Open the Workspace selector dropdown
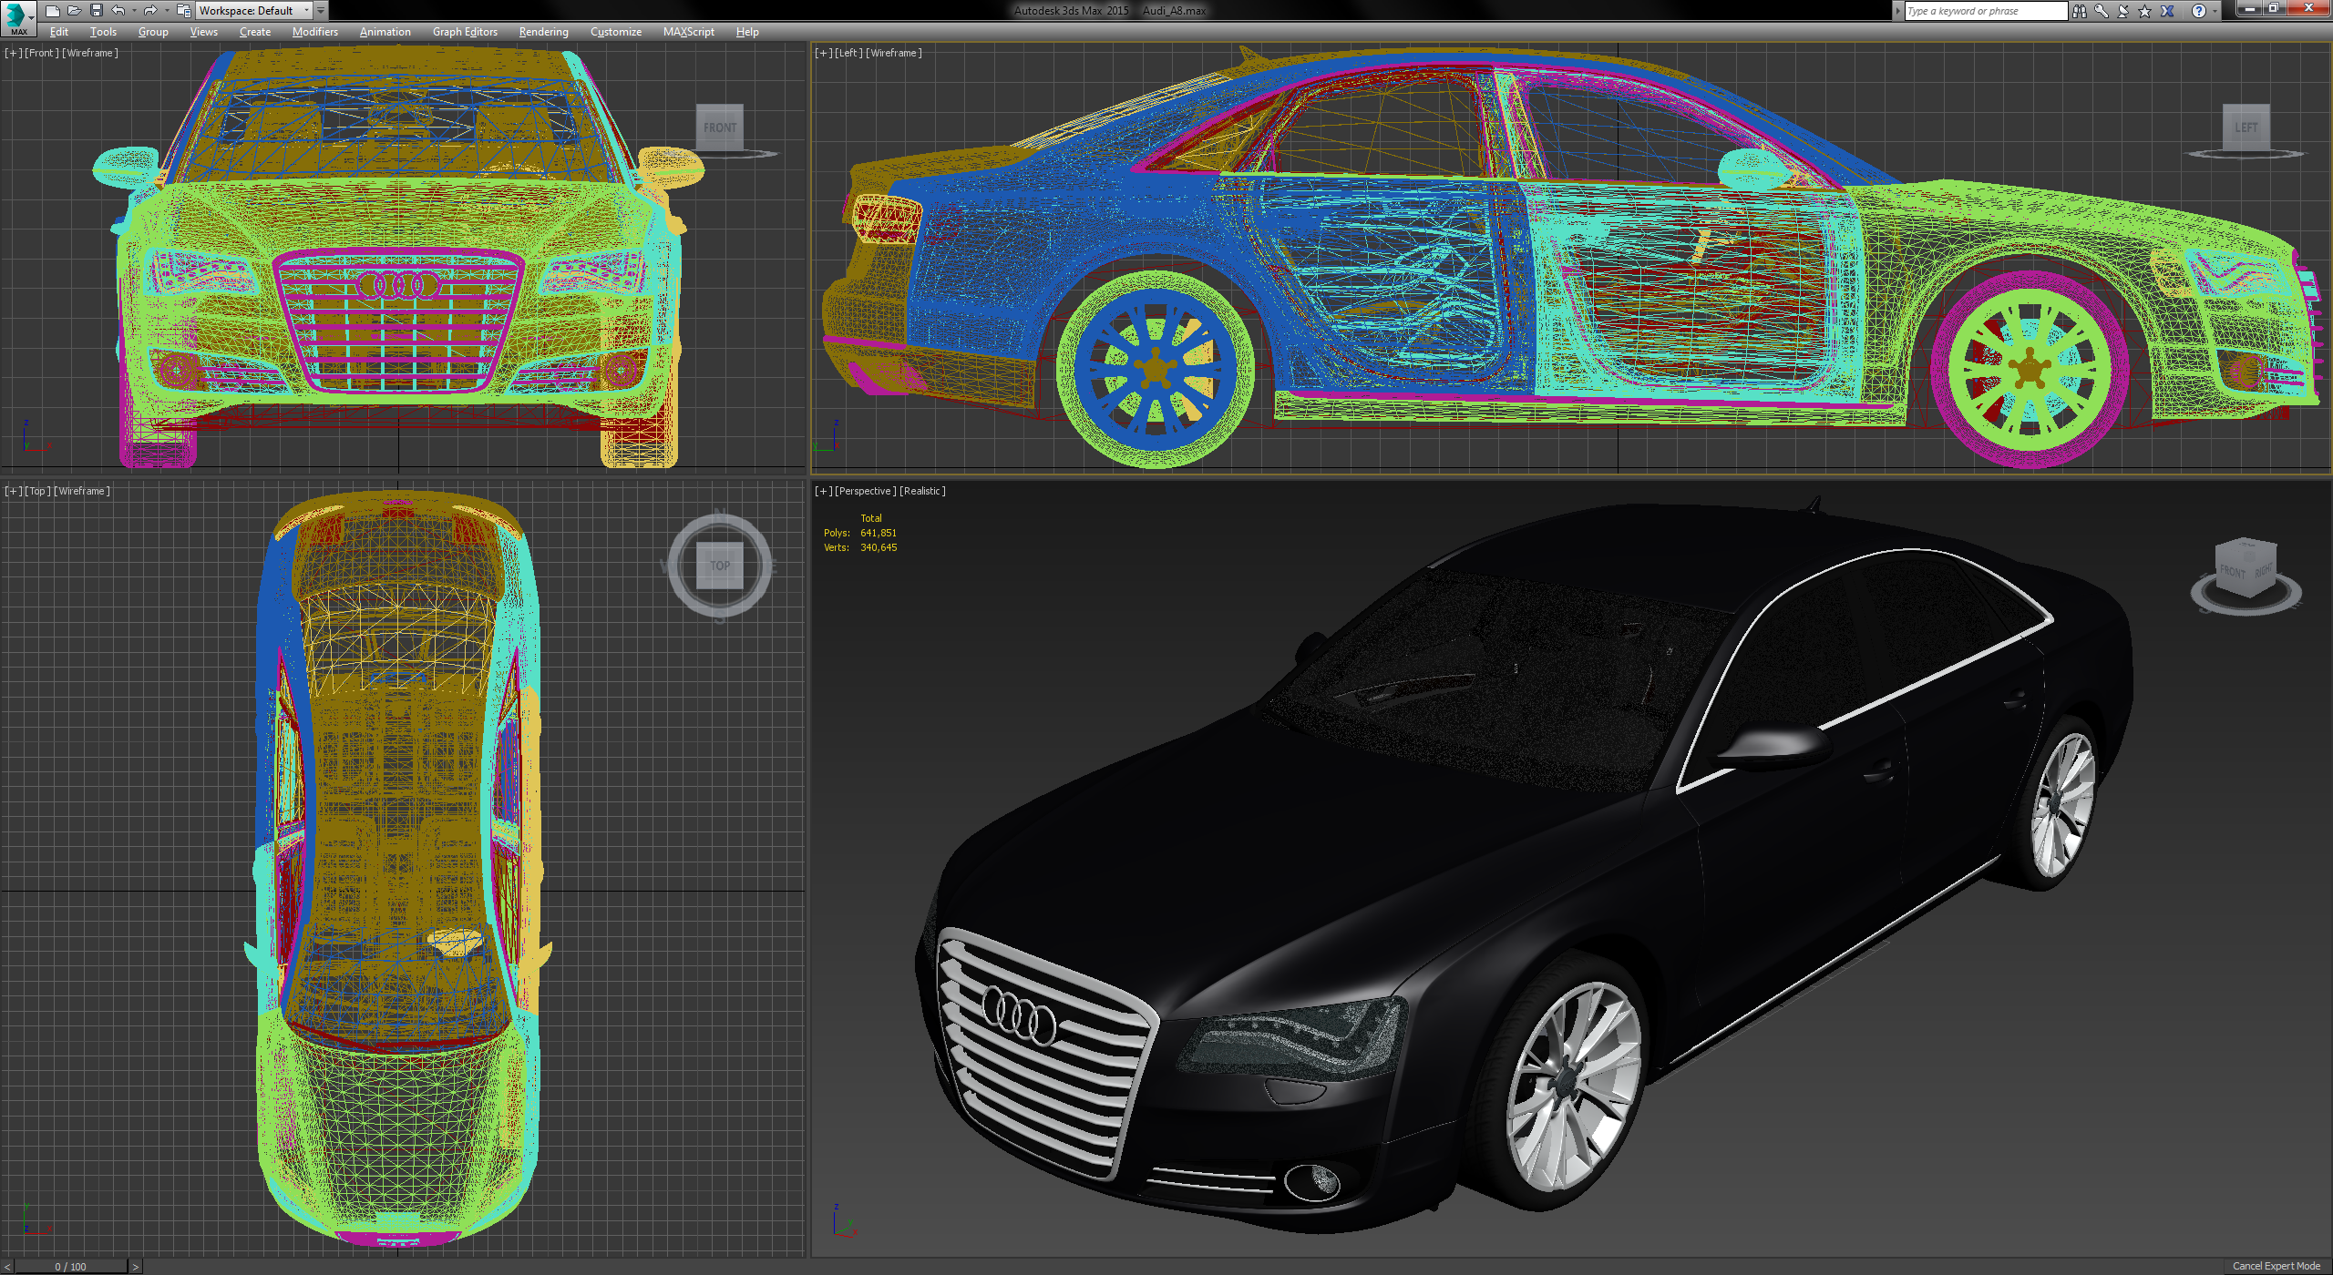The image size is (2333, 1275). tap(306, 10)
